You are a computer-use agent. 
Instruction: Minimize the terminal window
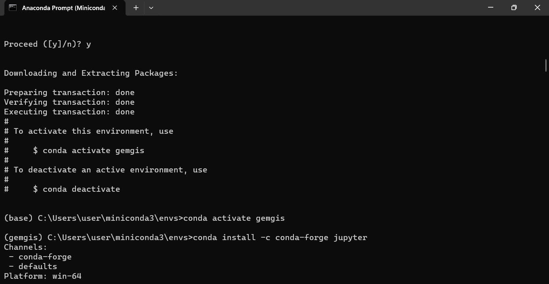[490, 8]
